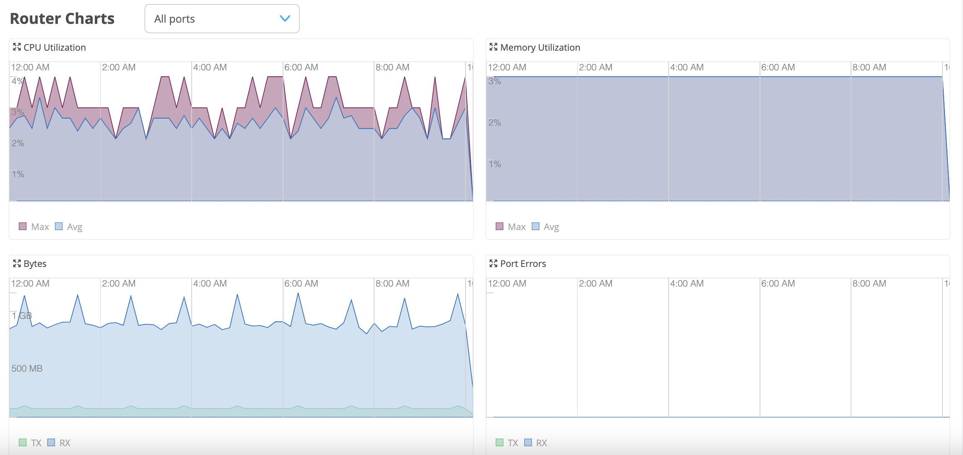Click the 4:00 AM marker in the CPU chart
Screen dimensions: 963x455
[x=210, y=67]
